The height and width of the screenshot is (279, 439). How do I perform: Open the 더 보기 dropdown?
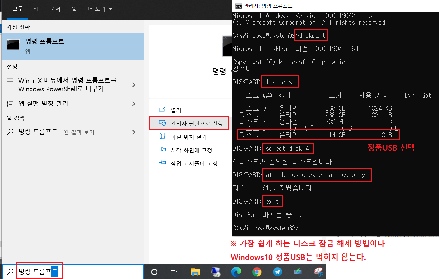100,9
